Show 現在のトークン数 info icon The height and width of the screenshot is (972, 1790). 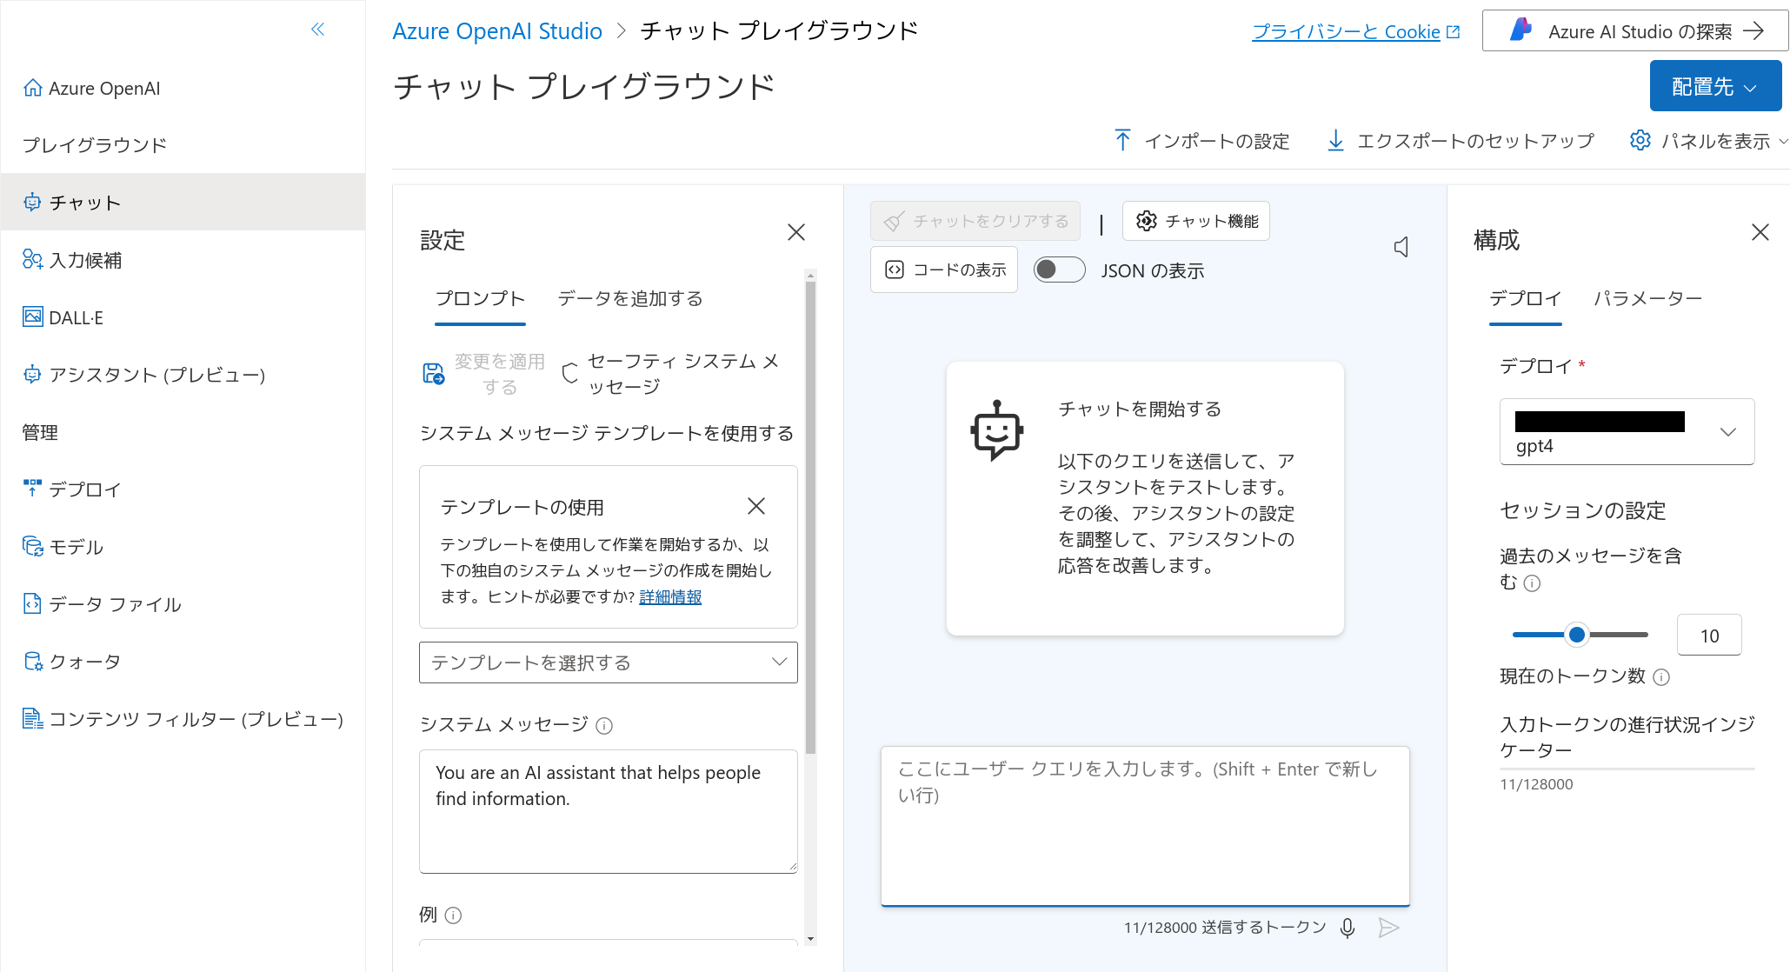(x=1661, y=677)
